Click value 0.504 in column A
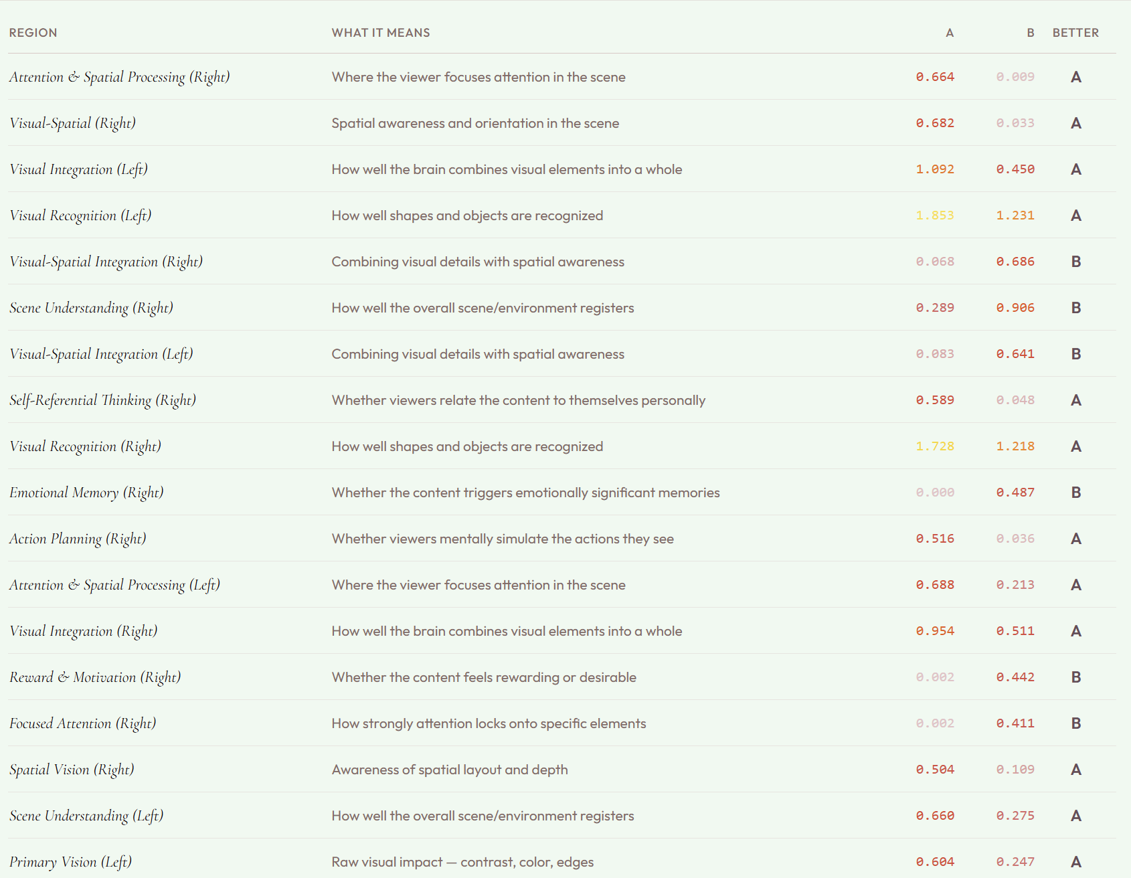Image resolution: width=1131 pixels, height=878 pixels. [935, 770]
